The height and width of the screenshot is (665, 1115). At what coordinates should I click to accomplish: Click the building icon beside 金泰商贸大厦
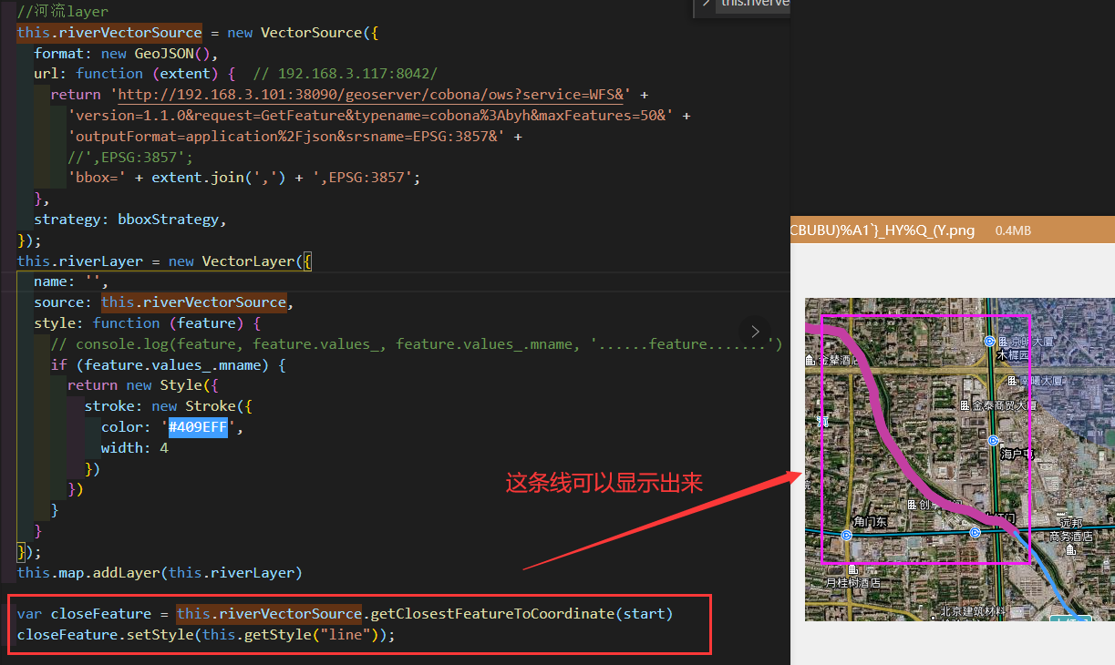[964, 405]
